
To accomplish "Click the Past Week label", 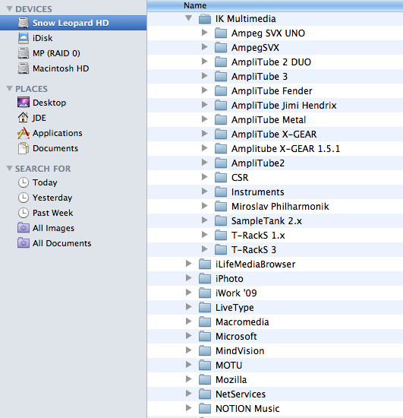I will (52, 213).
